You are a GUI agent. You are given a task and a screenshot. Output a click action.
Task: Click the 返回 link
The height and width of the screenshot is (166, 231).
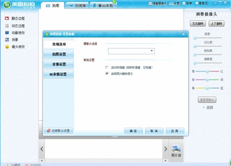coord(210,107)
